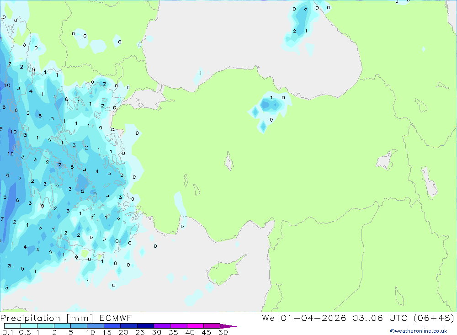Click the island of Cyprus on the map

point(224,271)
